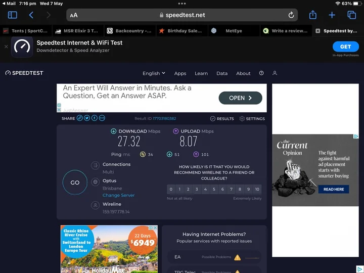Share result on Twitter

[87, 118]
